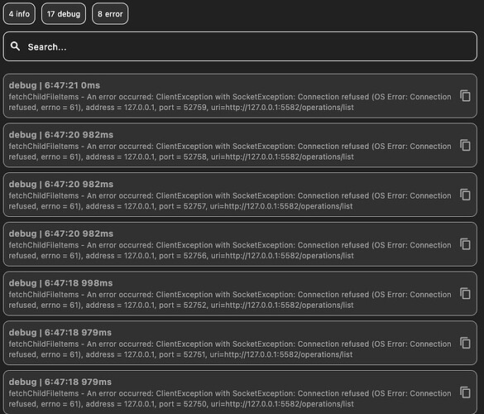Copy log entry with port 52750
Viewport: 484px width, 414px height.
coord(465,392)
